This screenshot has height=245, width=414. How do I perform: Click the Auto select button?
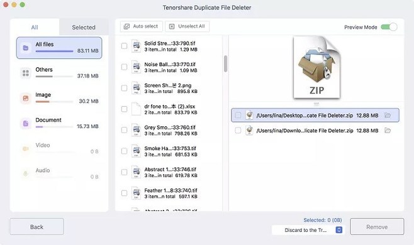pos(142,26)
